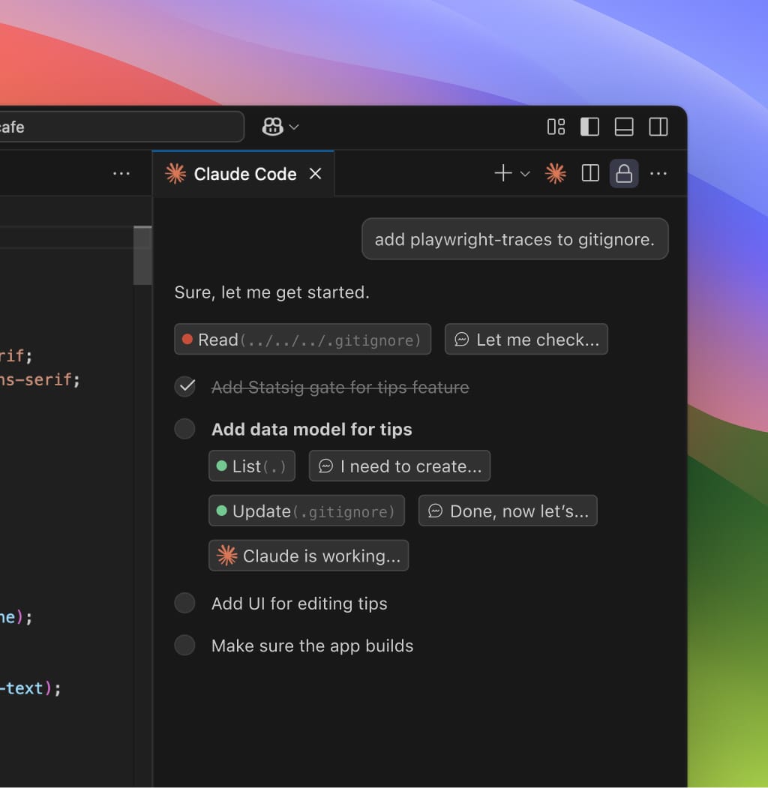Open more actions in left editor group
Viewport: 768px width, 788px height.
click(121, 174)
